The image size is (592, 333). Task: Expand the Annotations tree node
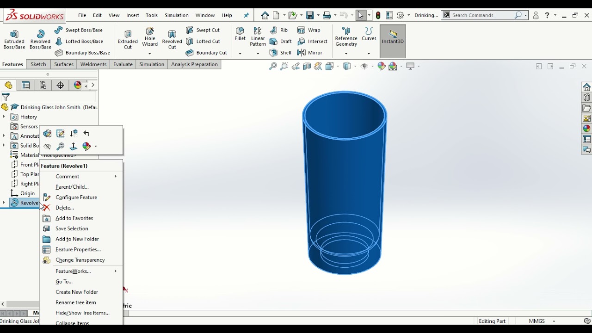click(4, 136)
